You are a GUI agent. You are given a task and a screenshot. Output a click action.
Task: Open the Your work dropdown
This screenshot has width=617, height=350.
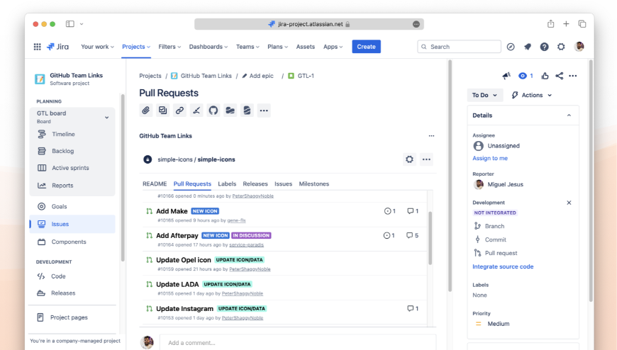tap(98, 46)
